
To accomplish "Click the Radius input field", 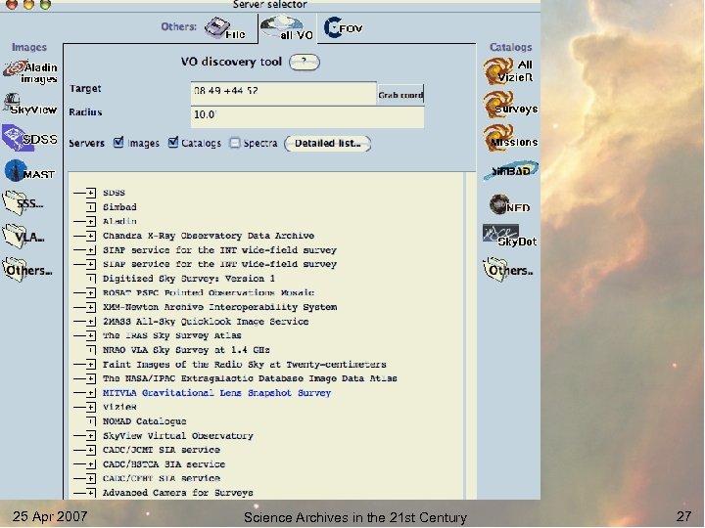I will click(307, 116).
